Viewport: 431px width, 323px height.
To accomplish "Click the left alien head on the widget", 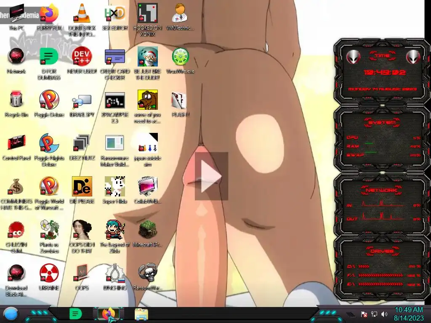I will 353,57.
